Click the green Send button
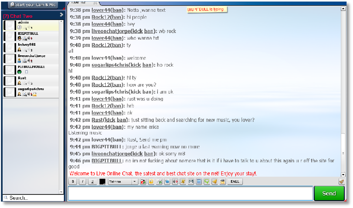The width and height of the screenshot is (353, 208). pyautogui.click(x=329, y=193)
